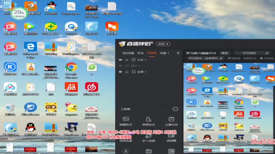
Task: Open the Microsoft Edge desktop shortcut
Action: (30, 50)
